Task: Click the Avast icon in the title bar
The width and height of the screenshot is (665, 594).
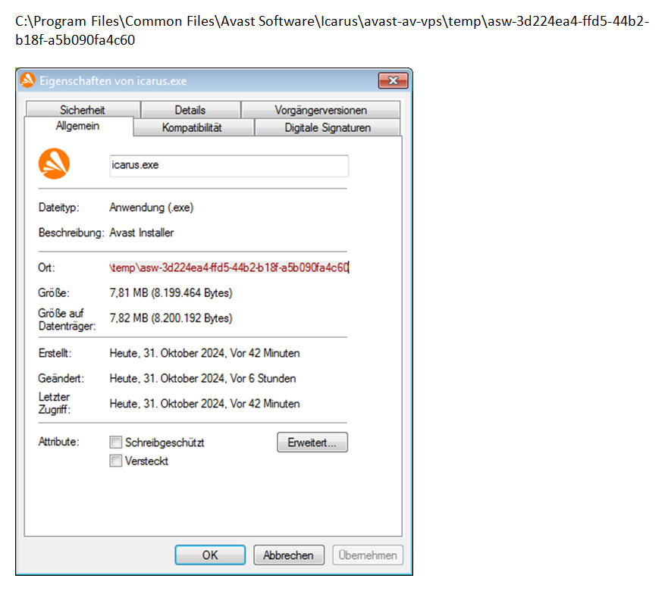Action: pos(27,80)
